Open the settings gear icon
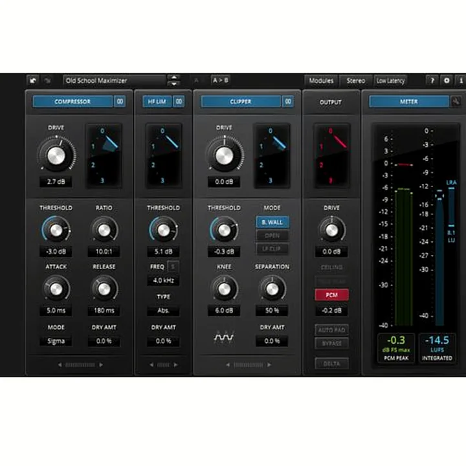The height and width of the screenshot is (466, 466). pos(447,80)
